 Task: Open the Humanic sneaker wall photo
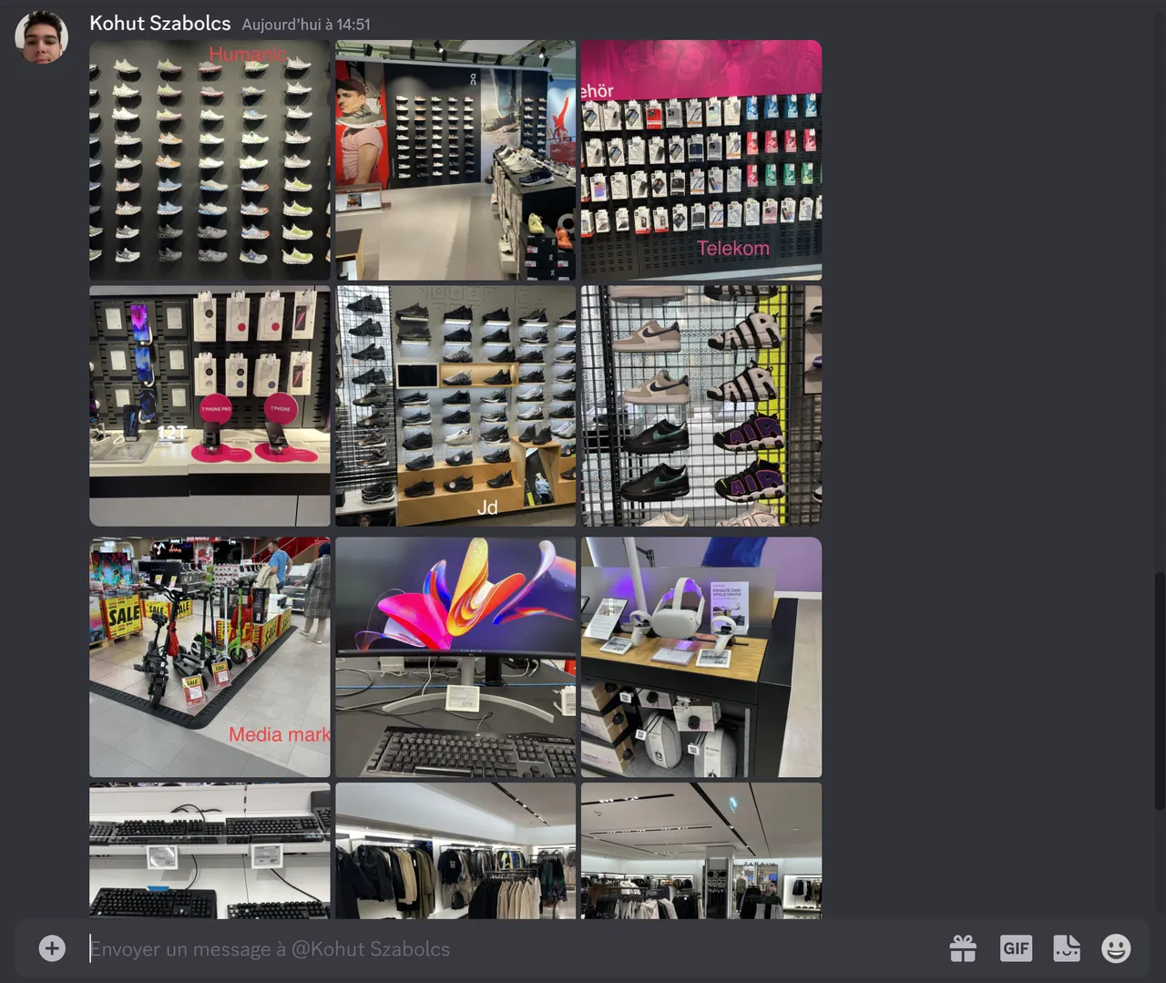[210, 160]
